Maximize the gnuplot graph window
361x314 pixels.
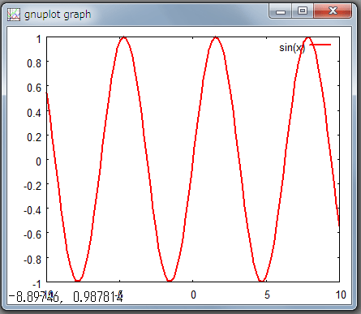point(303,11)
